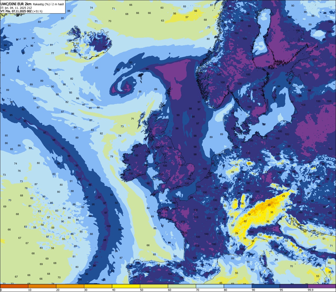336x292 pixels.
Task: Click the humidity value '22' over the Alps
Action: (x=245, y=221)
